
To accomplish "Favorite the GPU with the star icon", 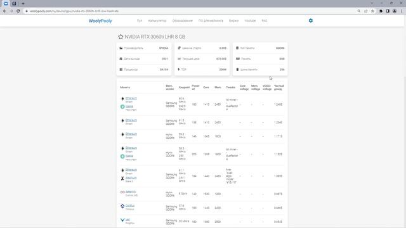I will coord(121,37).
